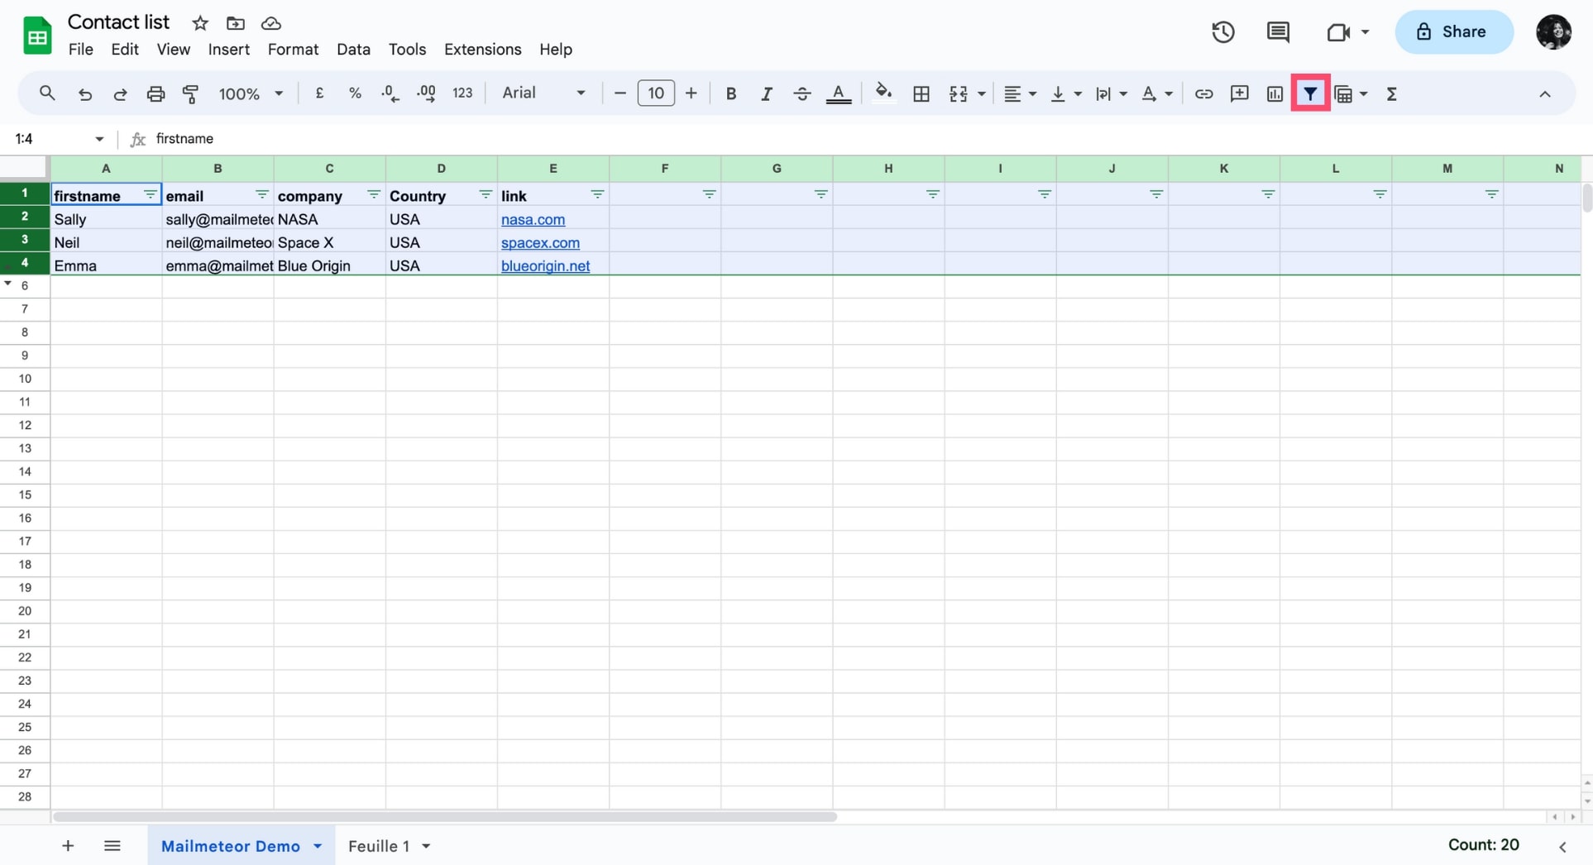The width and height of the screenshot is (1593, 865).
Task: Open the Arial font dropdown
Action: 543,93
